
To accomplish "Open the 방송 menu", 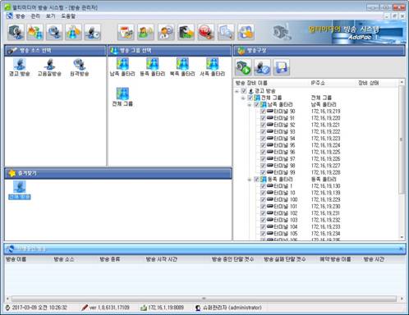I will (20, 16).
